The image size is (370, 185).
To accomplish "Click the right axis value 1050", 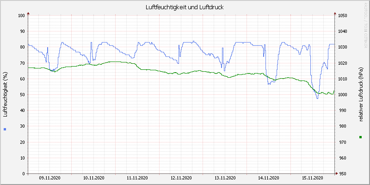I will (x=342, y=16).
